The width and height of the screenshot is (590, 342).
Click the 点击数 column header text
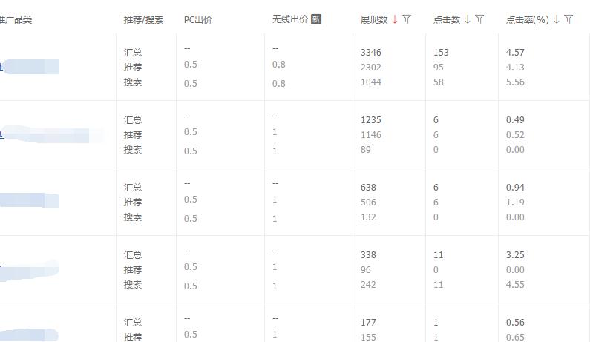click(447, 19)
